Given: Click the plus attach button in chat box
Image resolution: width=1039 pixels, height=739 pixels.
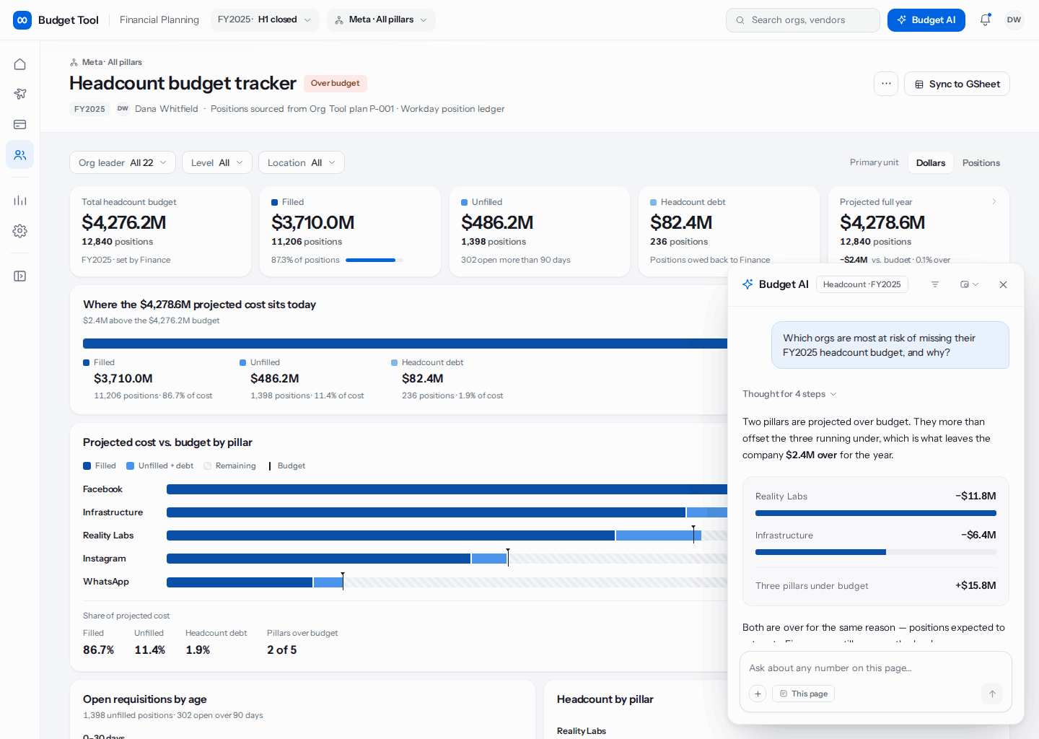Looking at the screenshot, I should tap(758, 694).
